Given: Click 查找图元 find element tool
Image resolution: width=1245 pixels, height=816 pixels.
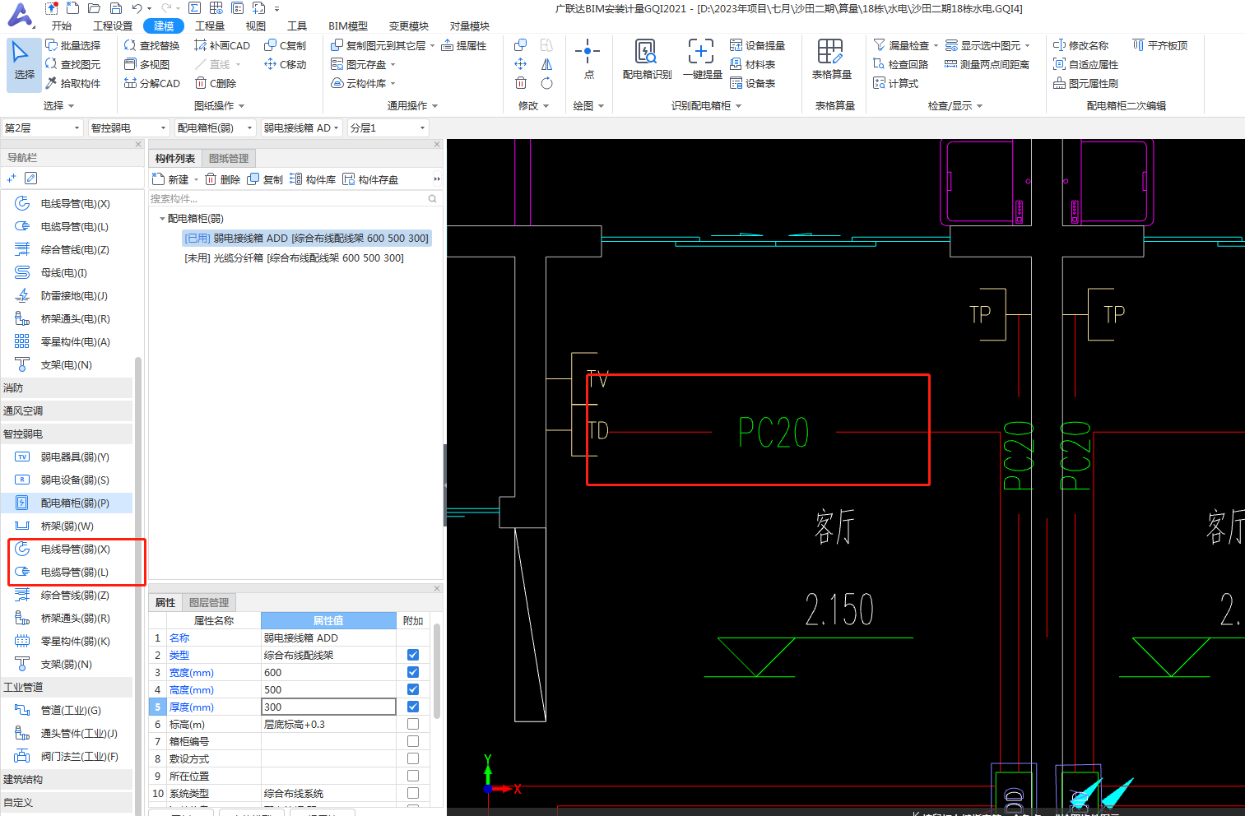Looking at the screenshot, I should click(73, 64).
